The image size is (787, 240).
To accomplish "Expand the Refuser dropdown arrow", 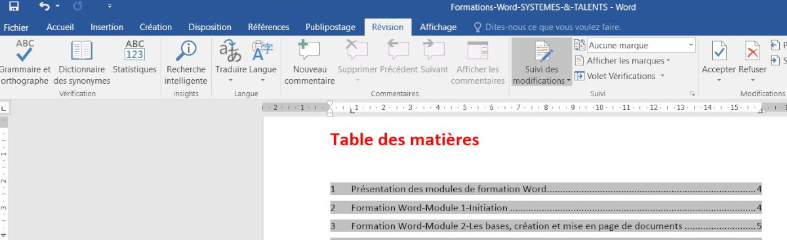I will click(752, 80).
